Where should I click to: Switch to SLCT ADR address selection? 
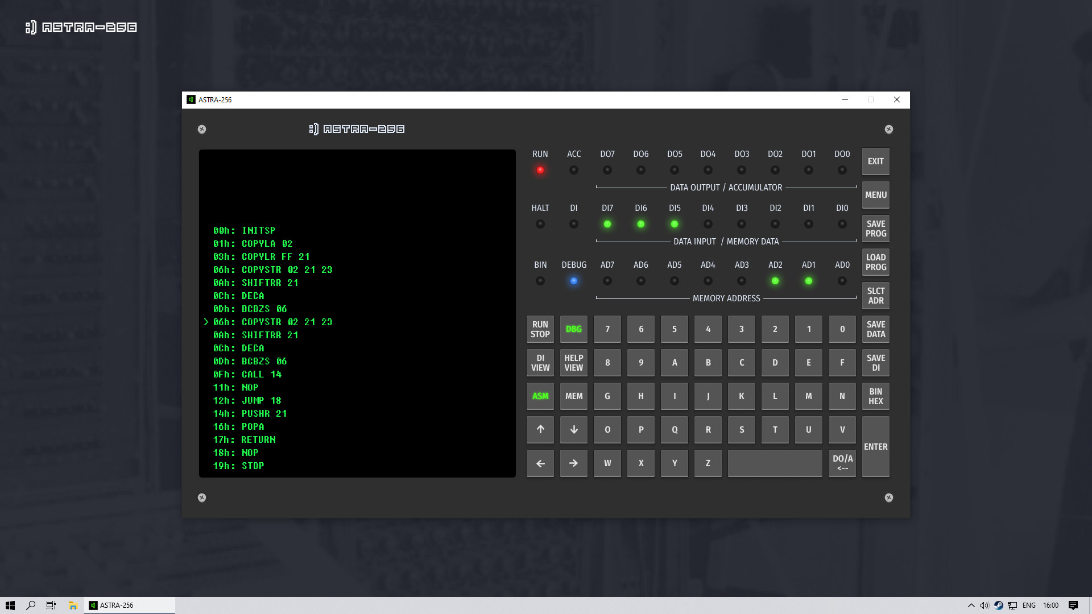(x=875, y=295)
